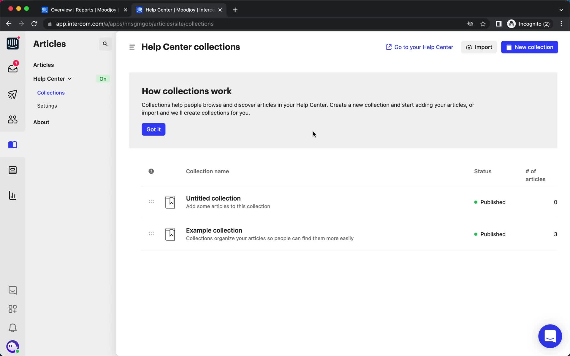Screen dimensions: 570x356
Task: Select Collections in the left menu
Action: (x=51, y=93)
